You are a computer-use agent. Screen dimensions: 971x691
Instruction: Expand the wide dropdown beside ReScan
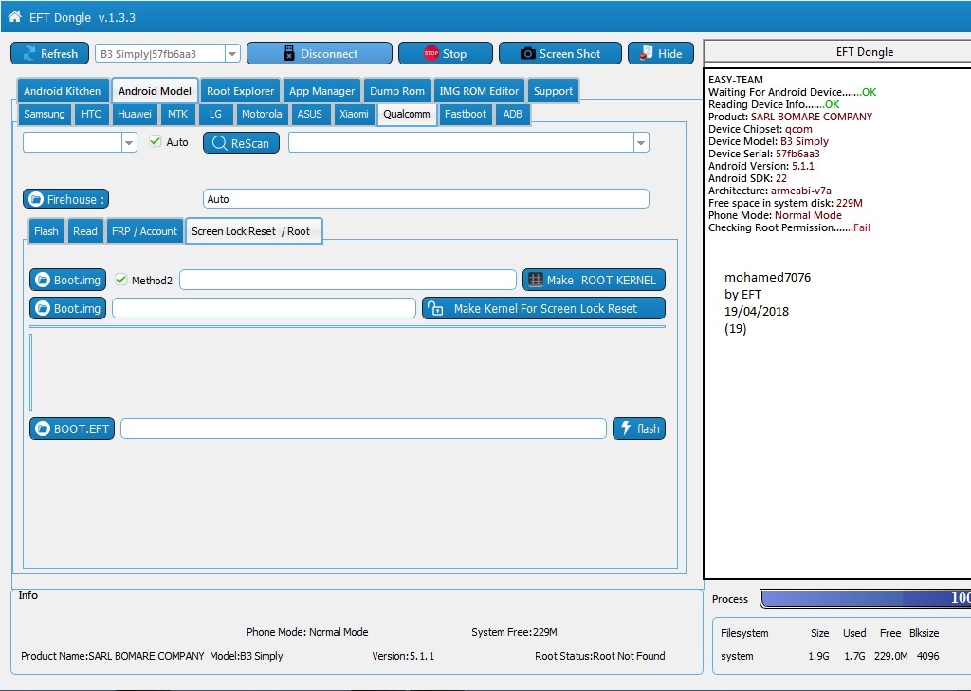(x=641, y=142)
